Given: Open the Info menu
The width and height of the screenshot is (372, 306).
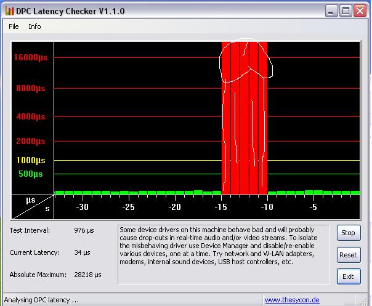Looking at the screenshot, I should (34, 26).
